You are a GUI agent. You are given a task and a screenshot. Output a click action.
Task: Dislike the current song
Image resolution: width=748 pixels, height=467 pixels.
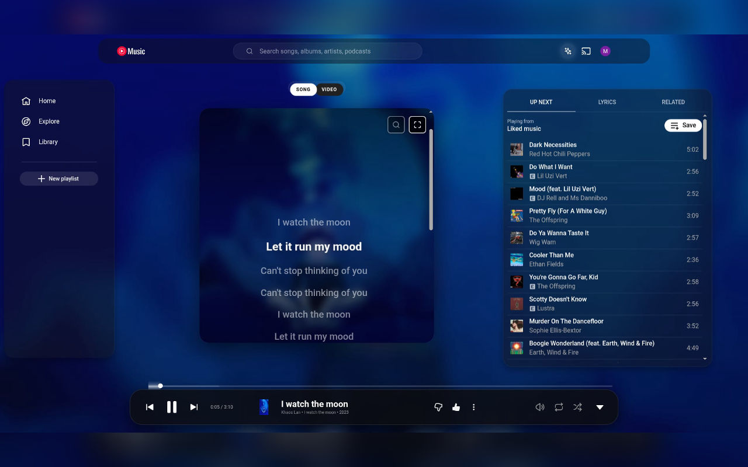(x=438, y=407)
